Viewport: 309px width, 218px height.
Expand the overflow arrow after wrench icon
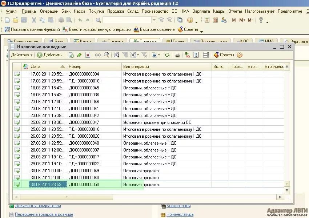click(267, 22)
